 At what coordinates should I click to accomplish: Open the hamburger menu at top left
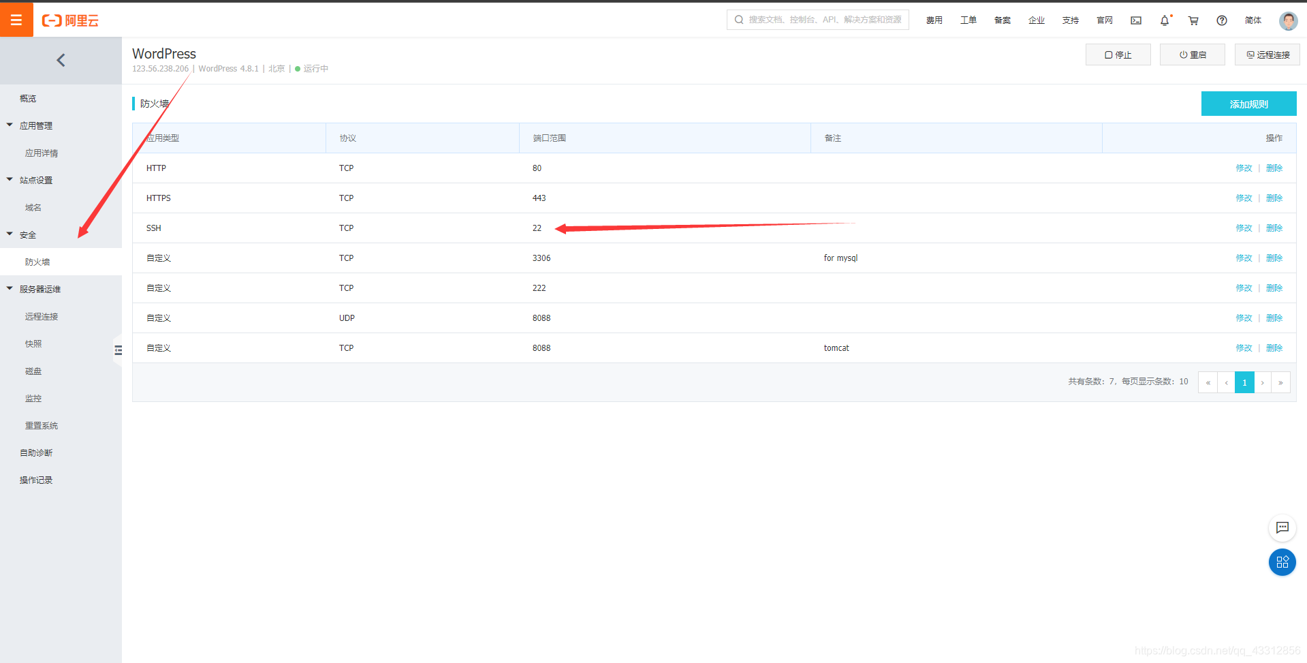click(16, 20)
